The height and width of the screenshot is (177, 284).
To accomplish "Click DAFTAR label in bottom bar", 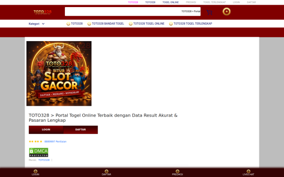I will [106, 175].
